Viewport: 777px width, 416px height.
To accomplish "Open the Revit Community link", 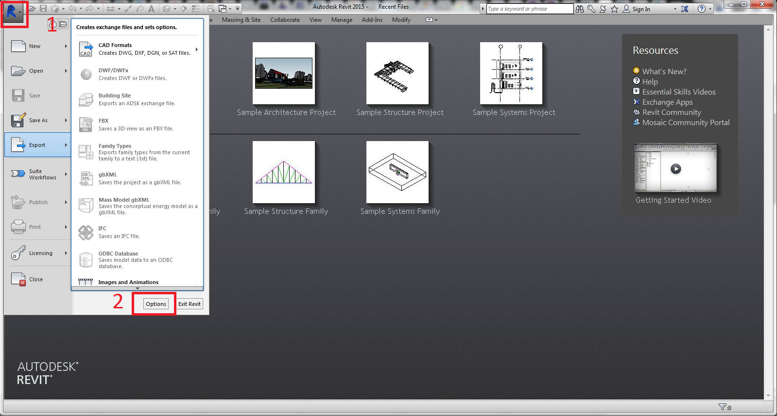I will [x=672, y=112].
